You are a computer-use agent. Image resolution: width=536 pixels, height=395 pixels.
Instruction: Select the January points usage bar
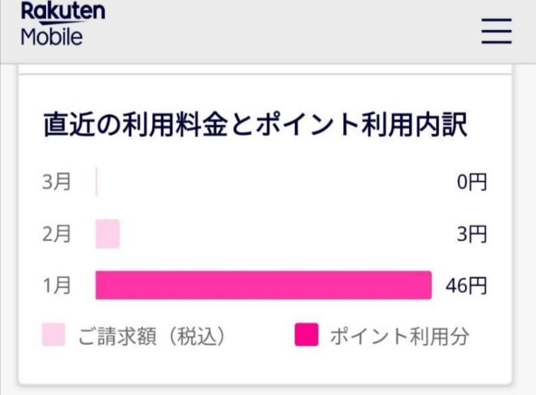[x=263, y=285]
